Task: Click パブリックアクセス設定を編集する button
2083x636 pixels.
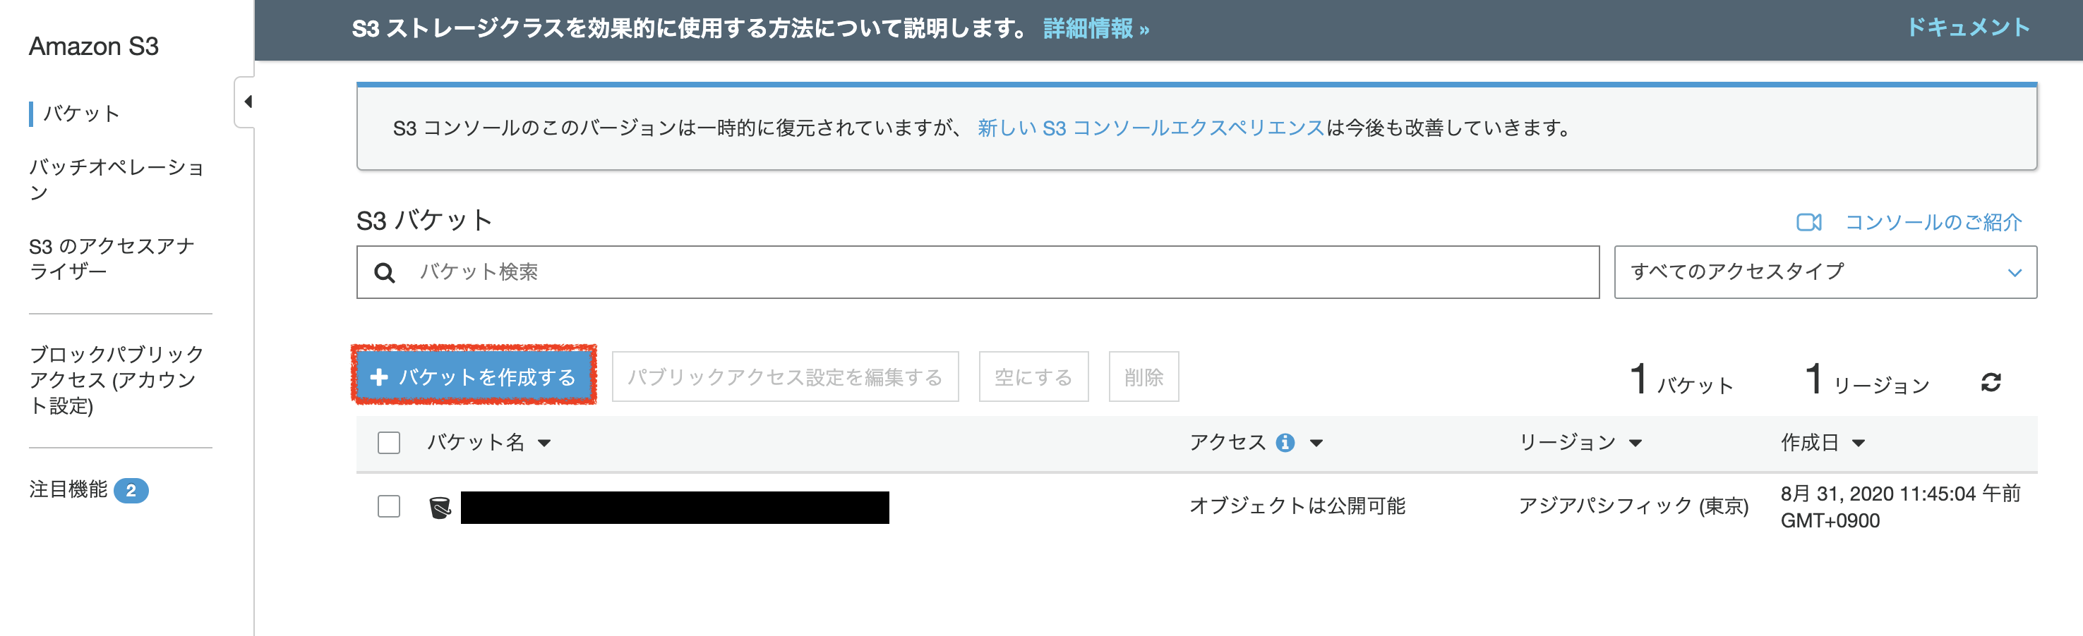Action: pos(785,377)
